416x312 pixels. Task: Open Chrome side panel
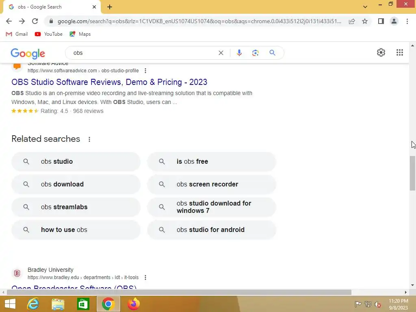pos(381,21)
